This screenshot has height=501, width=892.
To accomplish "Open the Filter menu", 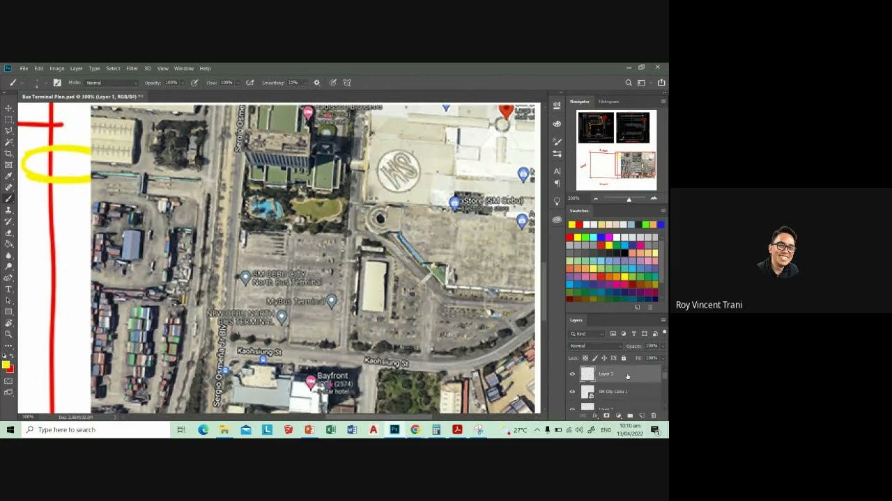I will (x=132, y=68).
